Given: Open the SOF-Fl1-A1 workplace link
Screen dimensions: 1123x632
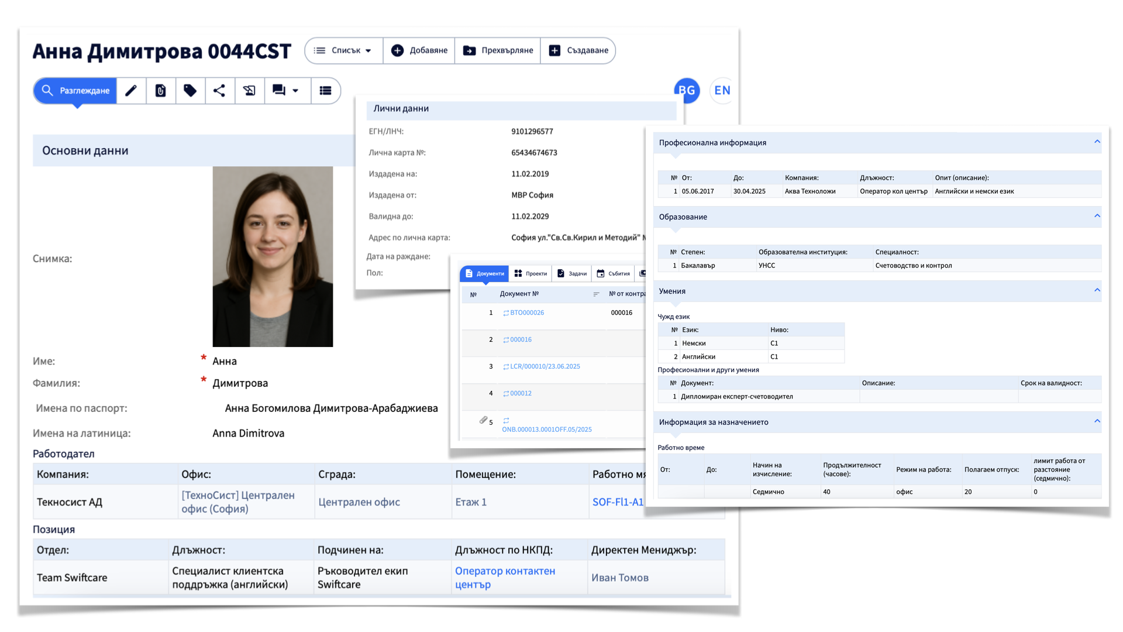Looking at the screenshot, I should click(x=618, y=502).
